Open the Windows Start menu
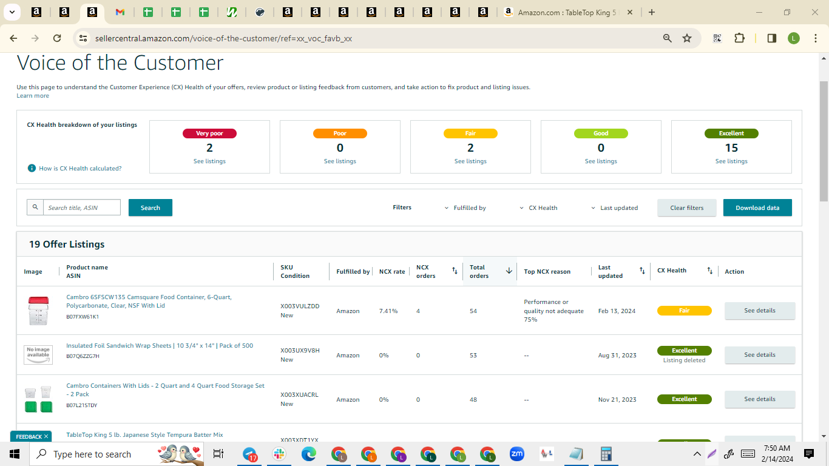The width and height of the screenshot is (829, 466). [x=14, y=454]
